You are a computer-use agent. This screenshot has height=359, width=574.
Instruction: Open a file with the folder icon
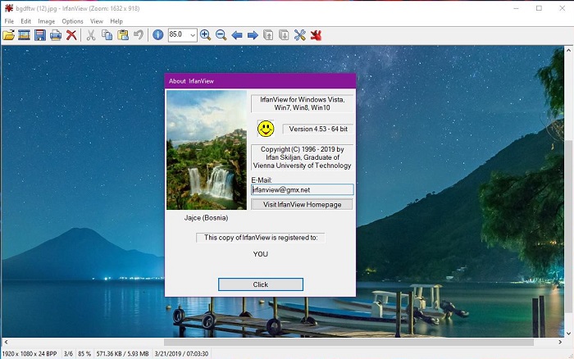[8, 35]
